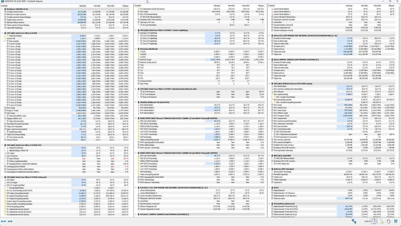The image size is (401, 226).
Task: Close sensors with the blue X icon
Action: point(396,221)
